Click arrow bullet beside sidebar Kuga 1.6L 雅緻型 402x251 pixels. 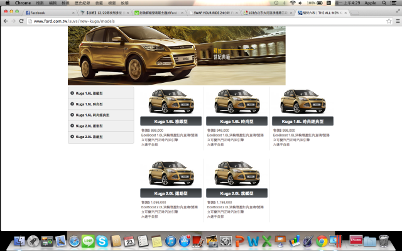click(x=72, y=93)
